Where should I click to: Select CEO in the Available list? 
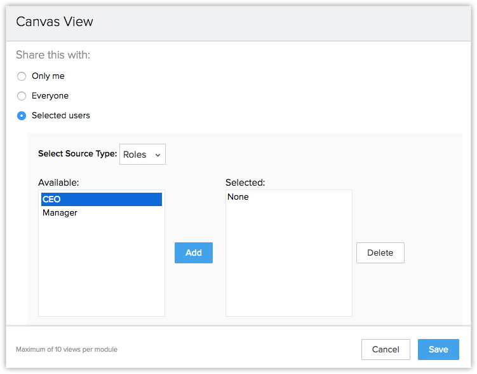102,199
